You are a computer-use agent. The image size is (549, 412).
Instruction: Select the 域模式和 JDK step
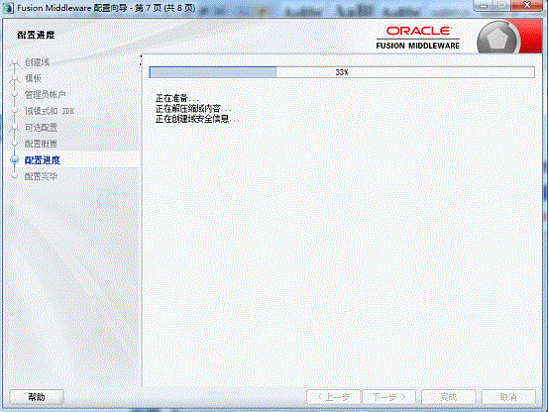click(50, 111)
